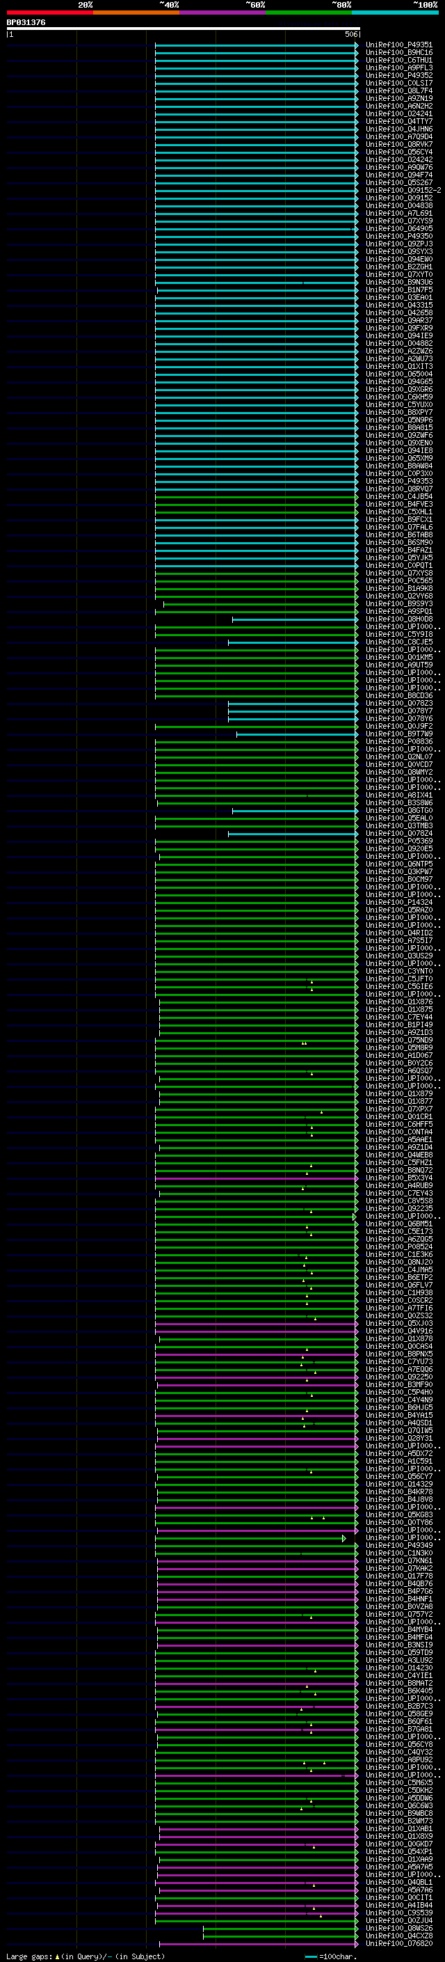Image resolution: width=445 pixels, height=1962 pixels.
Task: Select the label UniRef100_A9QW76
Action: point(398,168)
